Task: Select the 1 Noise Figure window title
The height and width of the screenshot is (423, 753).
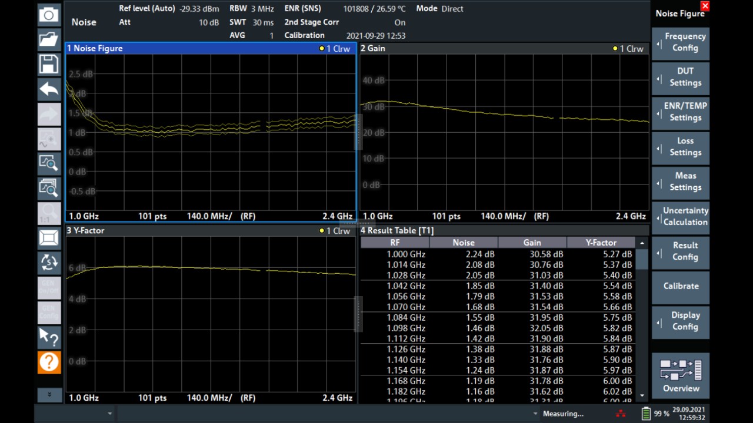Action: pyautogui.click(x=95, y=48)
